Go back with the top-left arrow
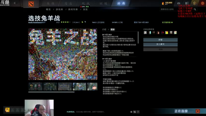206x116 pixels. (14, 3)
